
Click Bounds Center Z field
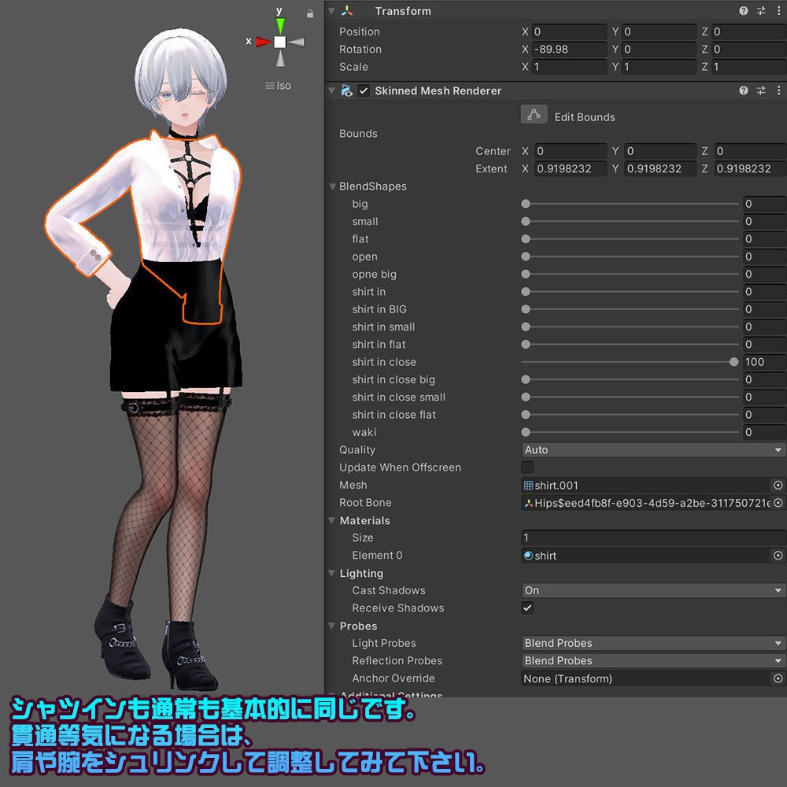(x=750, y=151)
